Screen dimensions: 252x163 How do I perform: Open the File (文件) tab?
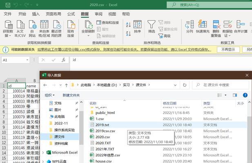(7, 14)
